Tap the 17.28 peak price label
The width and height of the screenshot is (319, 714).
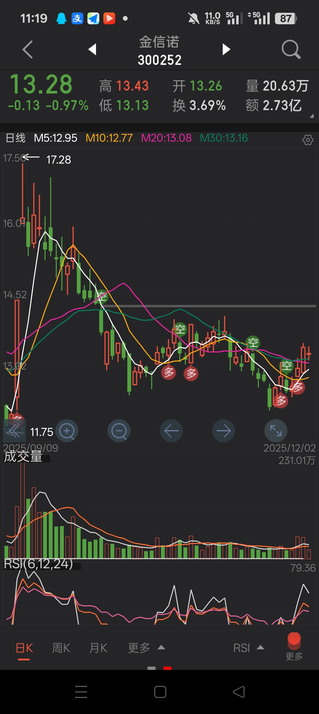click(x=58, y=160)
